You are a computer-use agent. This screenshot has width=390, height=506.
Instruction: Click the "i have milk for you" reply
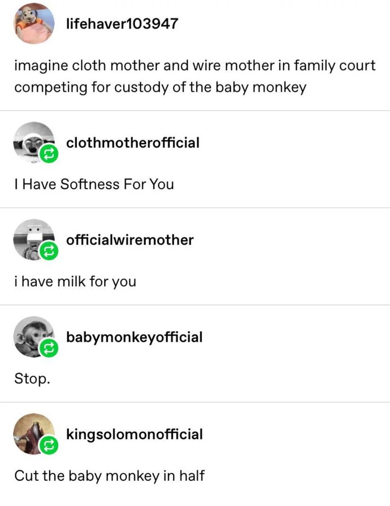(x=75, y=281)
